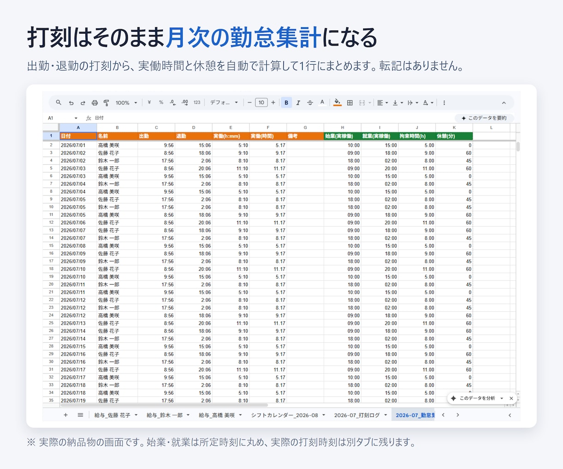Open the borders menu
The image size is (563, 469).
(350, 102)
